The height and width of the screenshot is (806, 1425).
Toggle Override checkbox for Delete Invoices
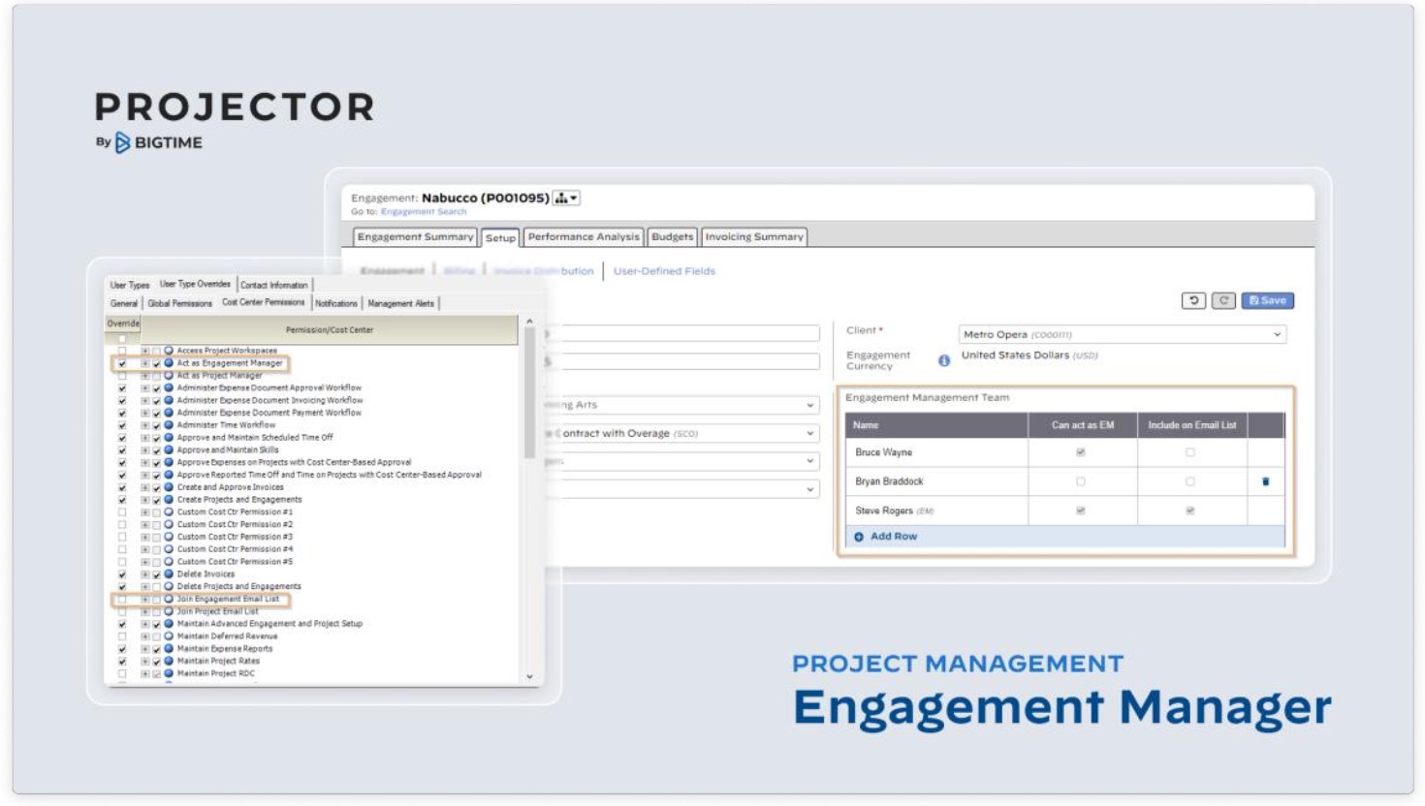(122, 574)
